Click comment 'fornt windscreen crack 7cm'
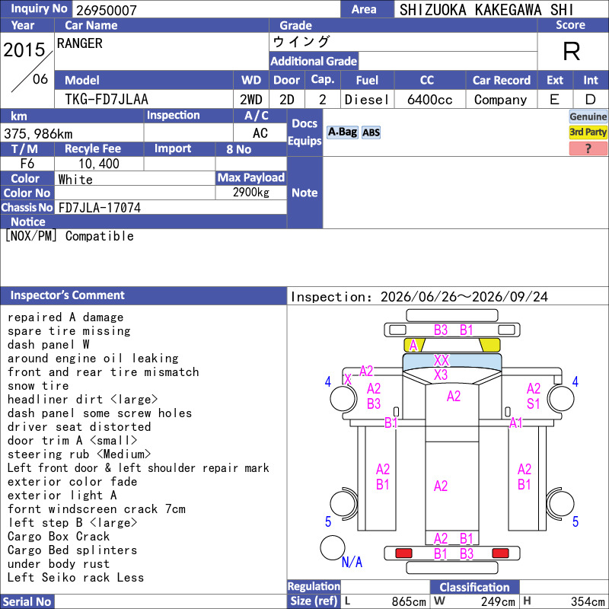This screenshot has width=609, height=609. coord(97,509)
